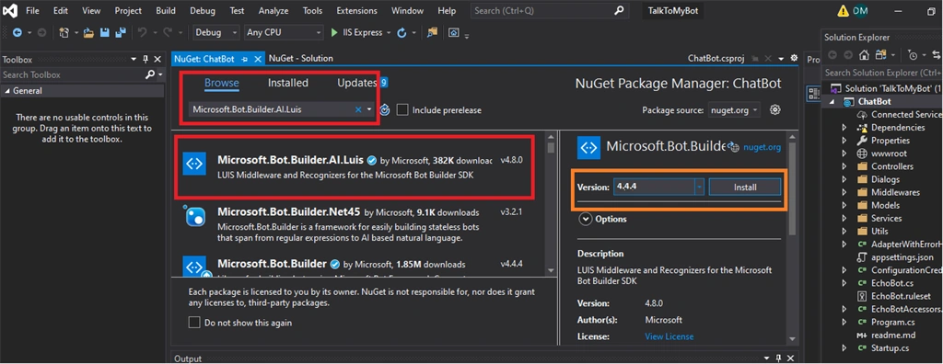Click the Search Solution Explorer field

[x=881, y=73]
